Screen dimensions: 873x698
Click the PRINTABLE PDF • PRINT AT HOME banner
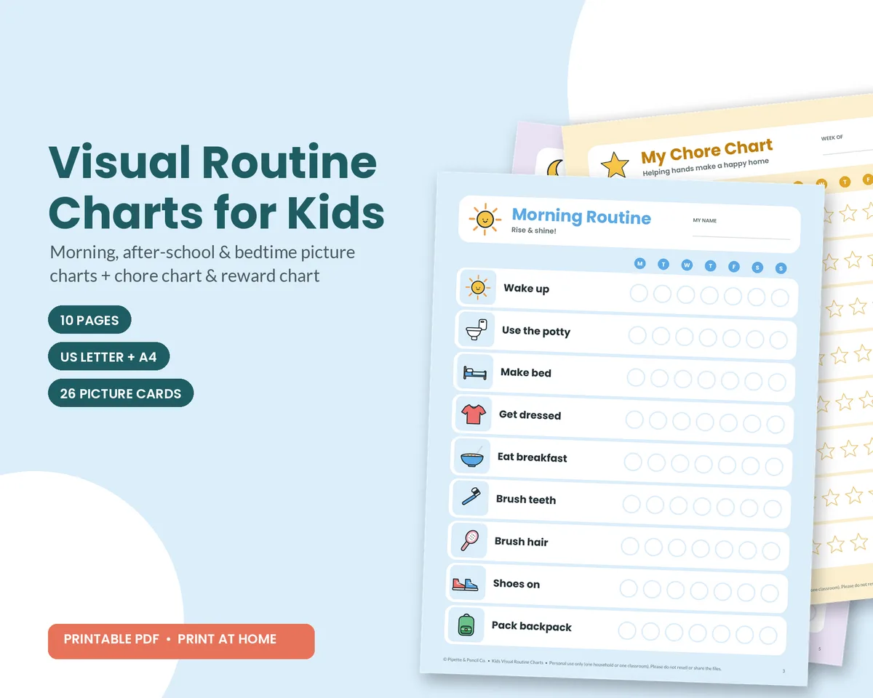point(181,641)
